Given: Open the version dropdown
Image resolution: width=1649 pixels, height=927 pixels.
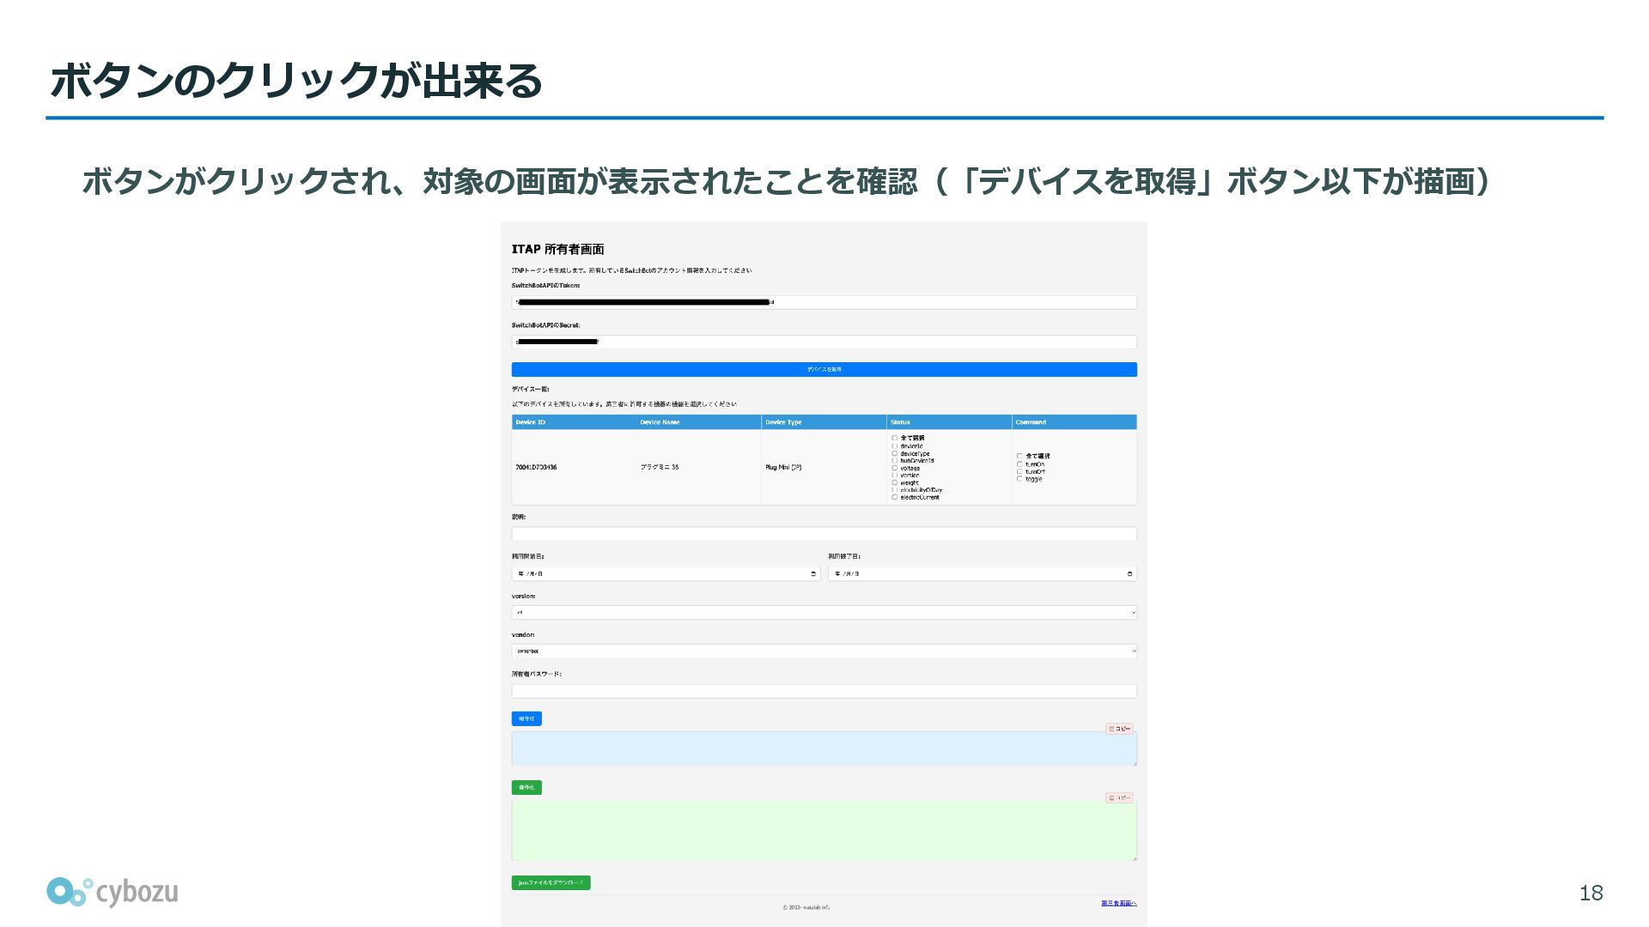Looking at the screenshot, I should 824,613.
